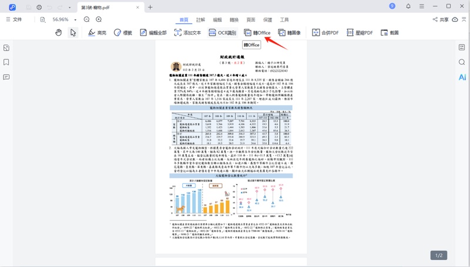The width and height of the screenshot is (470, 267).
Task: Collapse the ribbon toolbar
Action: (464, 19)
